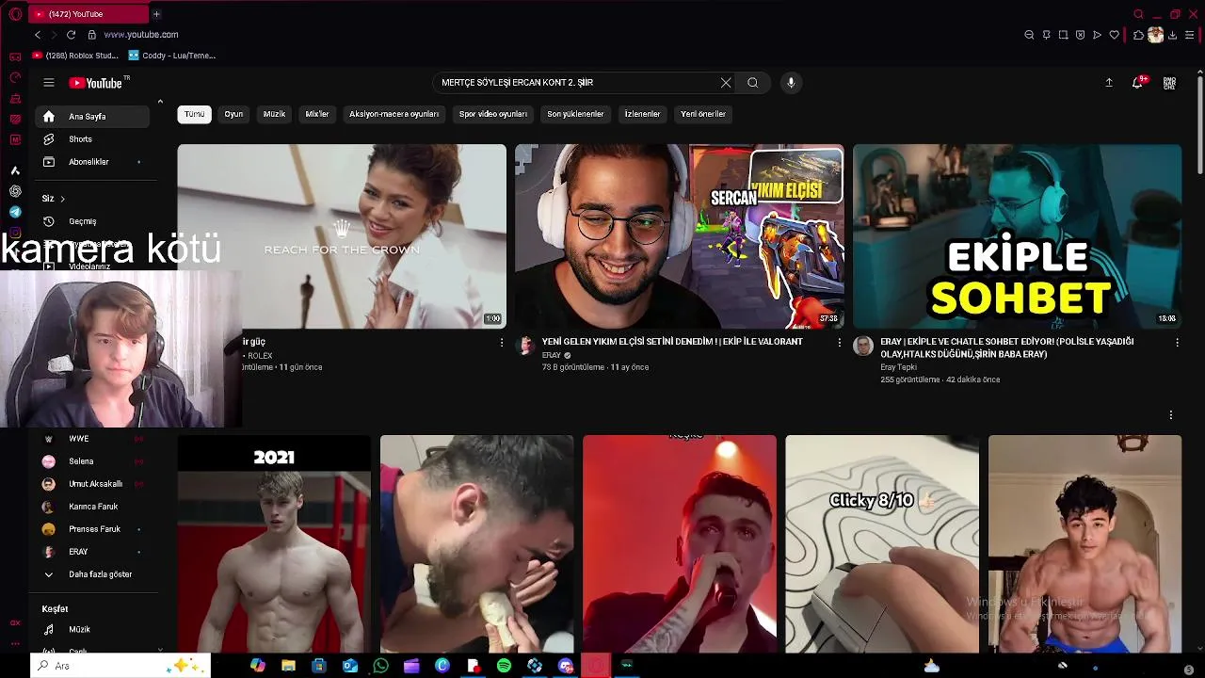The width and height of the screenshot is (1205, 678).
Task: Select the Mix'ler filter chip
Action: [x=317, y=114]
